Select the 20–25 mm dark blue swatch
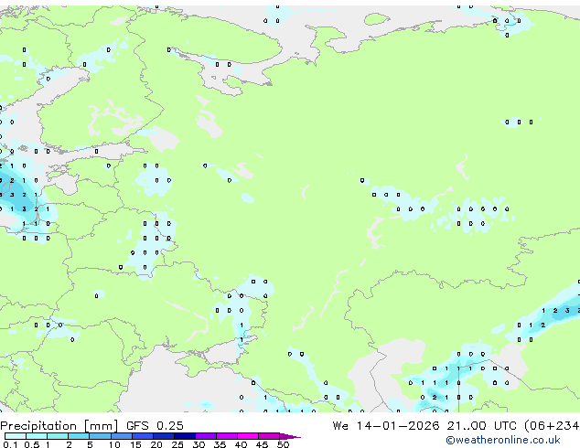 click(x=163, y=436)
